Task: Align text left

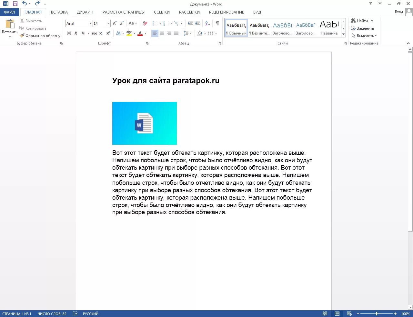Action: point(155,33)
